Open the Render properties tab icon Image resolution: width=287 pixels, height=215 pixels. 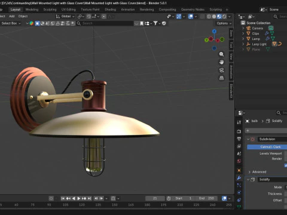pos(239,131)
